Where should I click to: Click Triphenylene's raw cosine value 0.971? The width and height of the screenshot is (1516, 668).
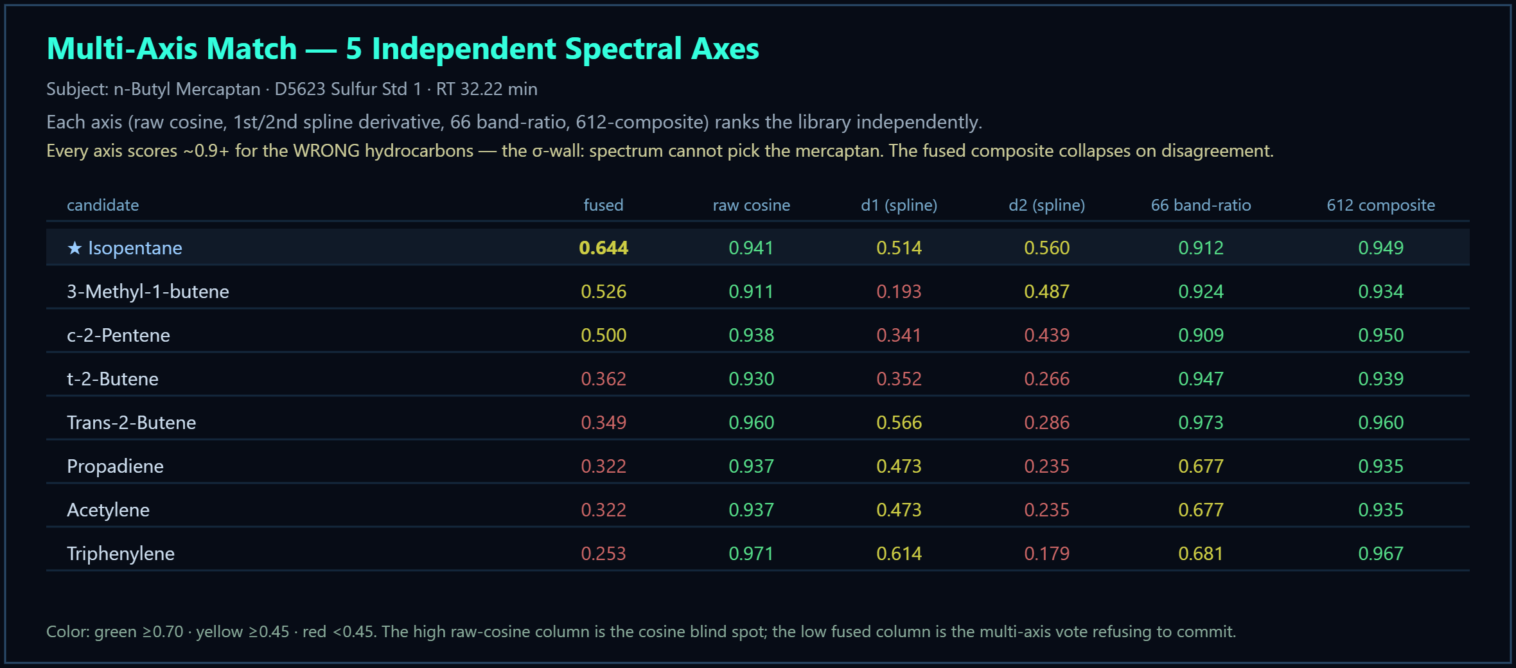point(751,554)
